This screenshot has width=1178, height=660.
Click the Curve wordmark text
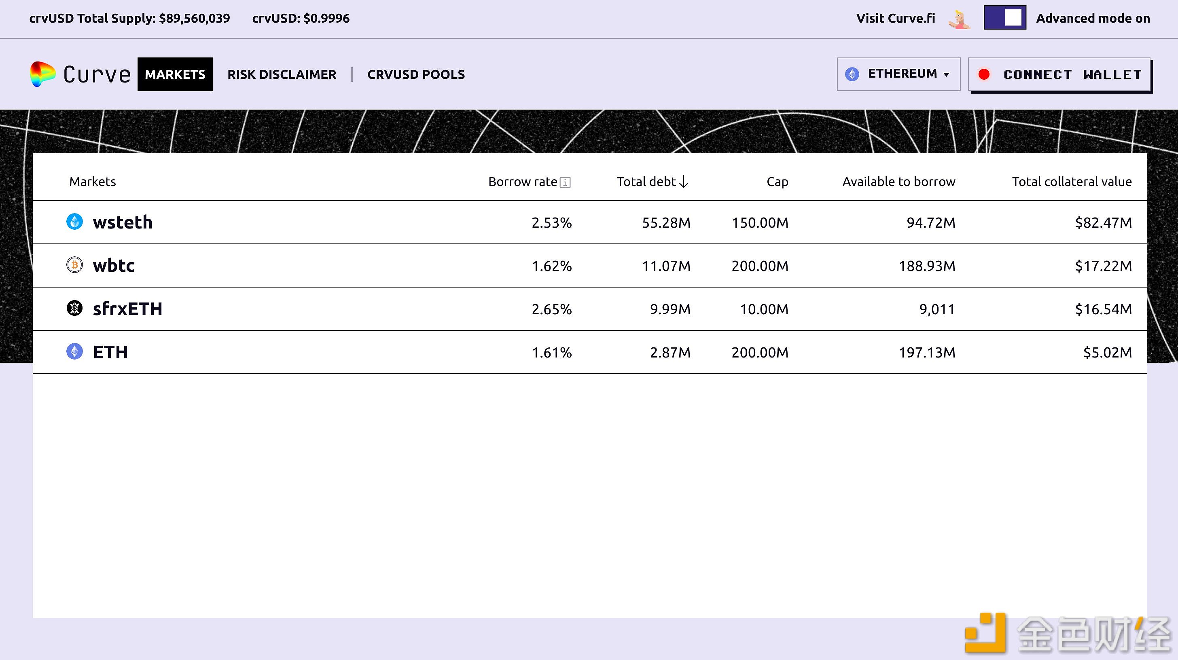tap(97, 74)
